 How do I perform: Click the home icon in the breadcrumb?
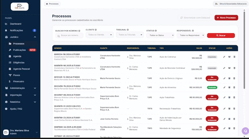pos(47,4)
